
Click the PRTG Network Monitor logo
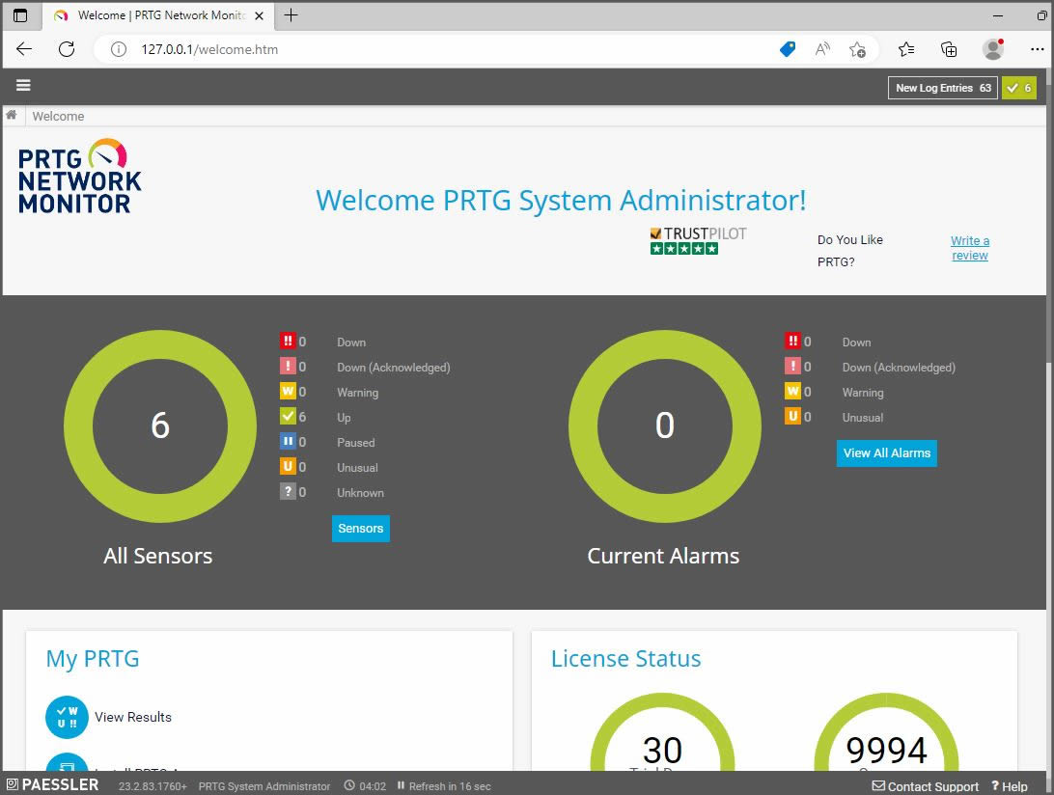pyautogui.click(x=78, y=177)
